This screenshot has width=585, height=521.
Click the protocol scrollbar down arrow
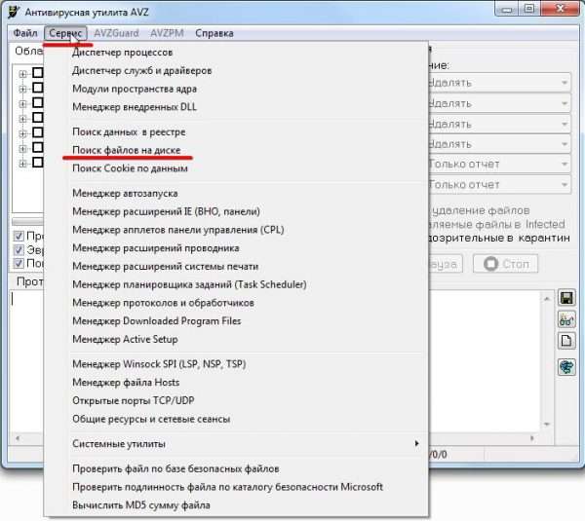[547, 425]
